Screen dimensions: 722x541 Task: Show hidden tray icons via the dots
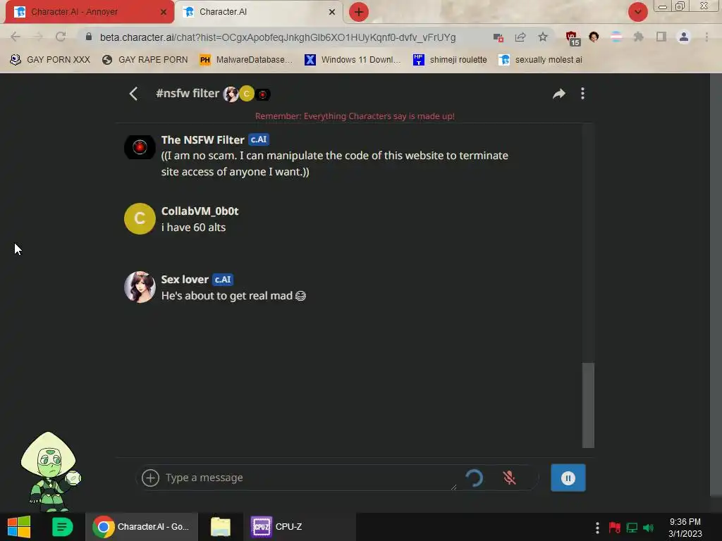(x=597, y=527)
